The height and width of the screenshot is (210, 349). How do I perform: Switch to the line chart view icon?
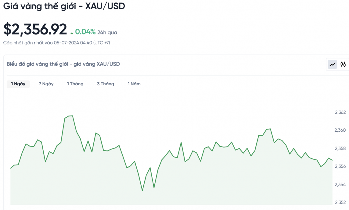pos(333,64)
